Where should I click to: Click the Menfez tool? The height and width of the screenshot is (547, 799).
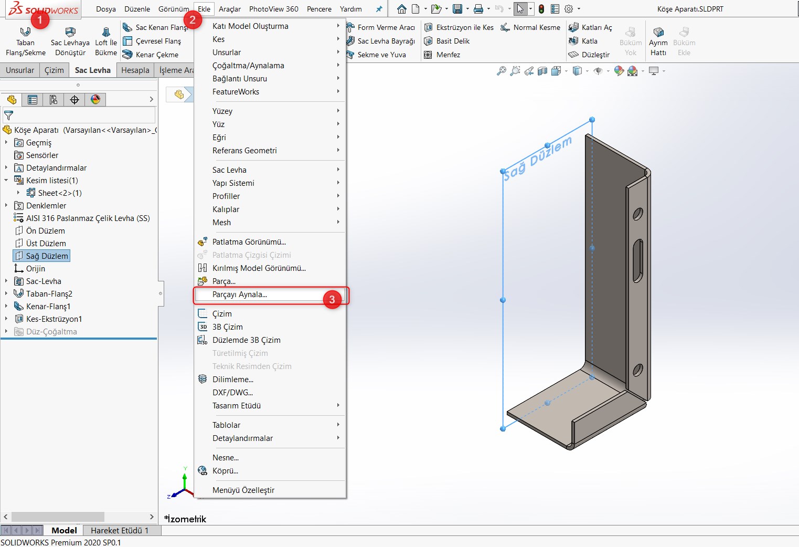tap(442, 55)
